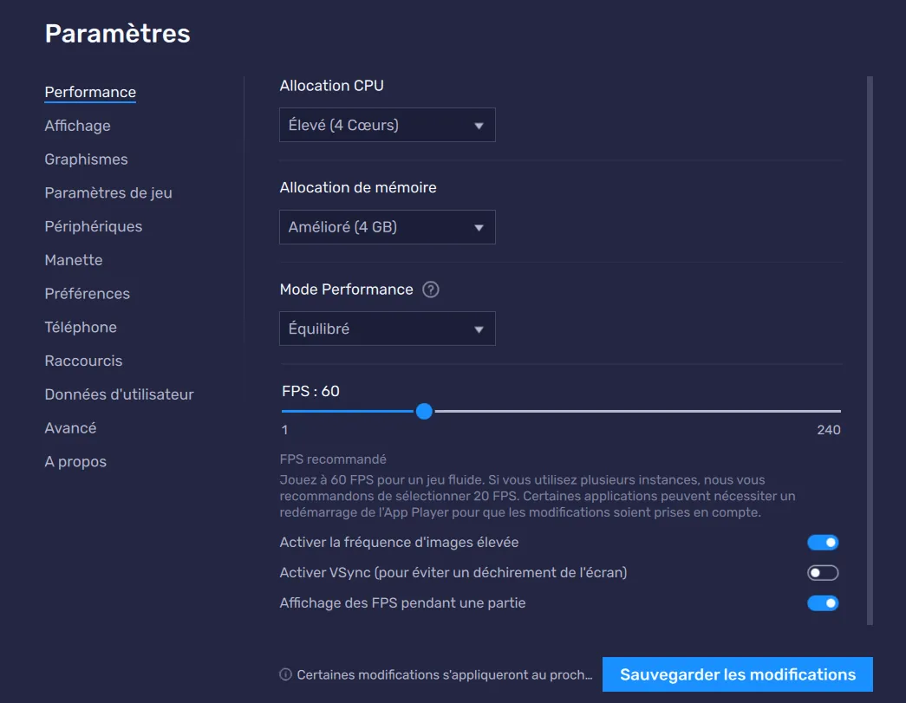
Task: Click the FPS slider handle
Action: point(424,412)
